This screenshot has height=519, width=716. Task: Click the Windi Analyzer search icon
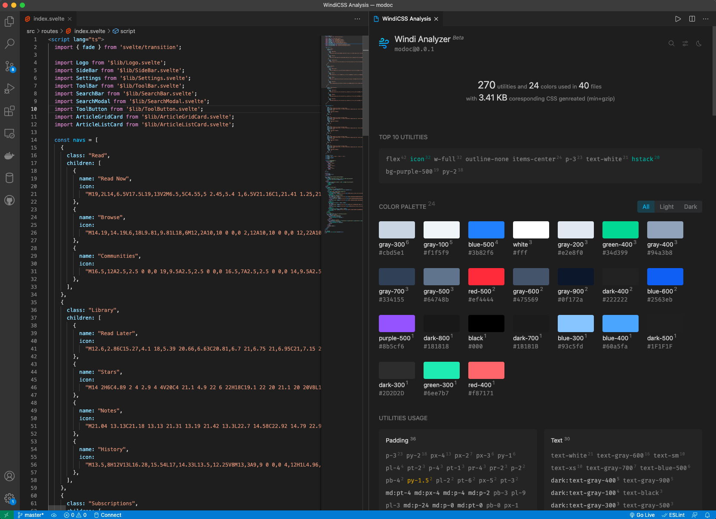(671, 43)
